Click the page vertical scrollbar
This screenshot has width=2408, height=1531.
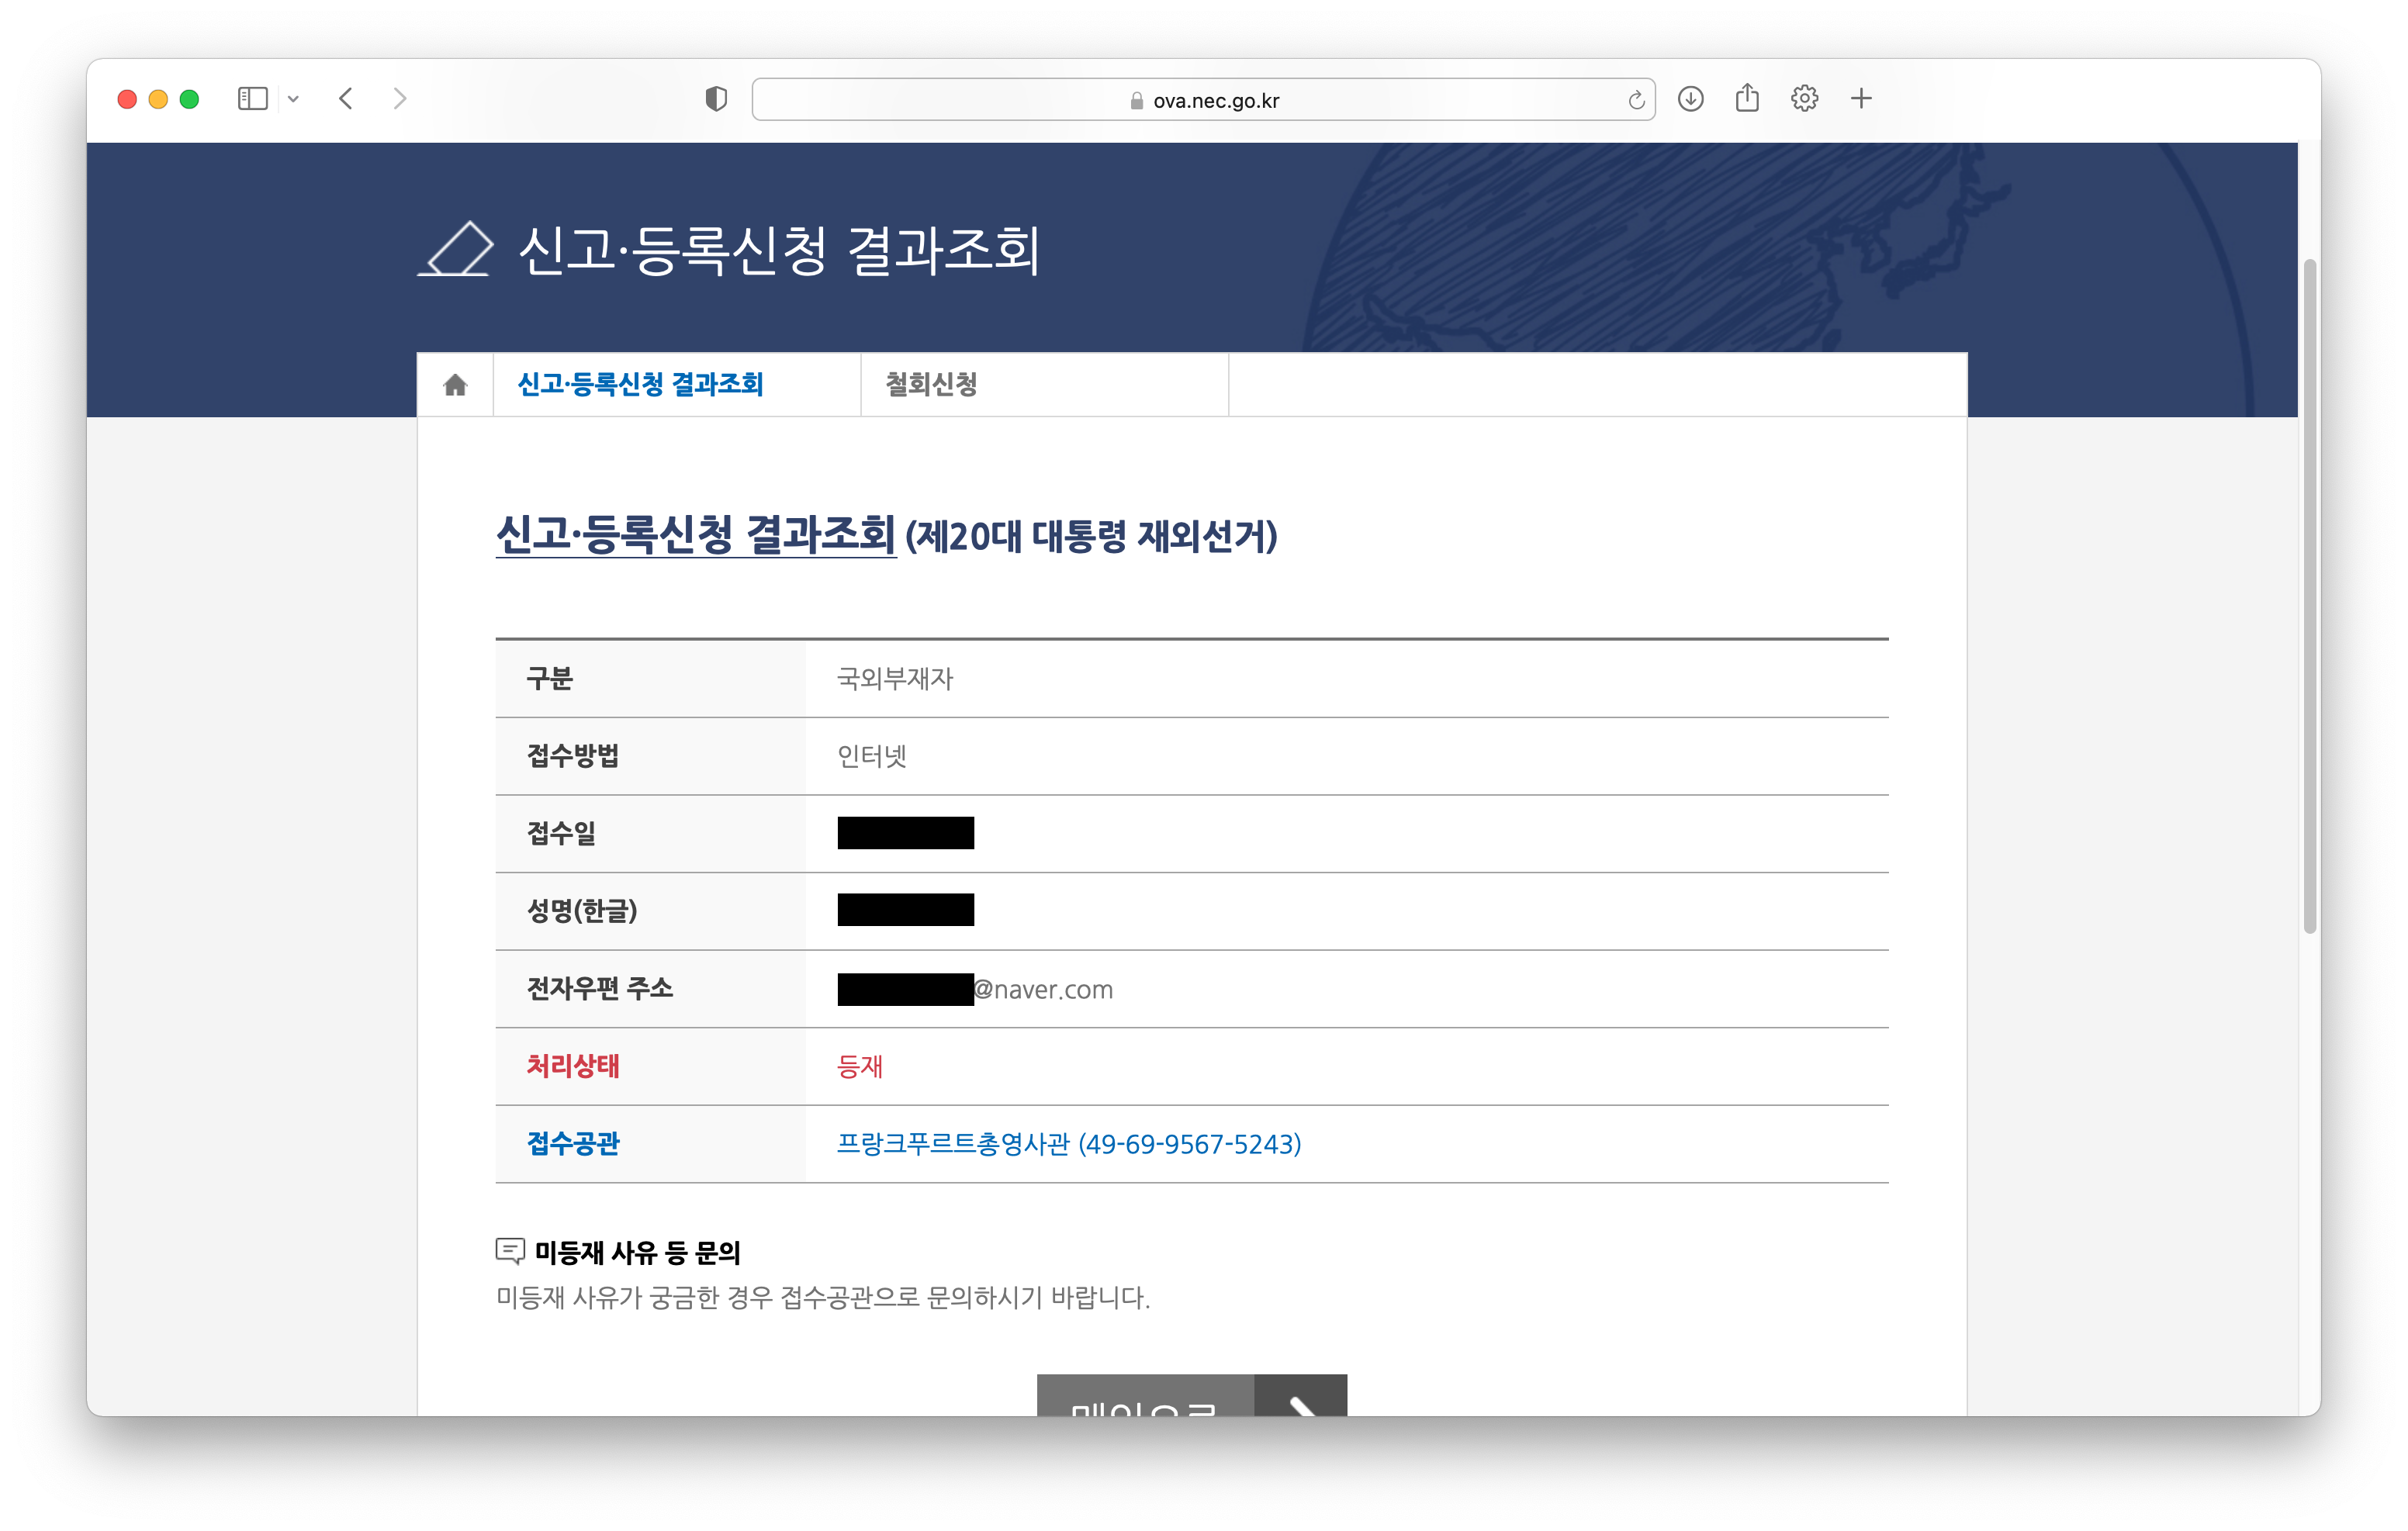(2309, 595)
